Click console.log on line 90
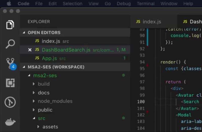This screenshot has height=132, width=202. click(x=185, y=35)
